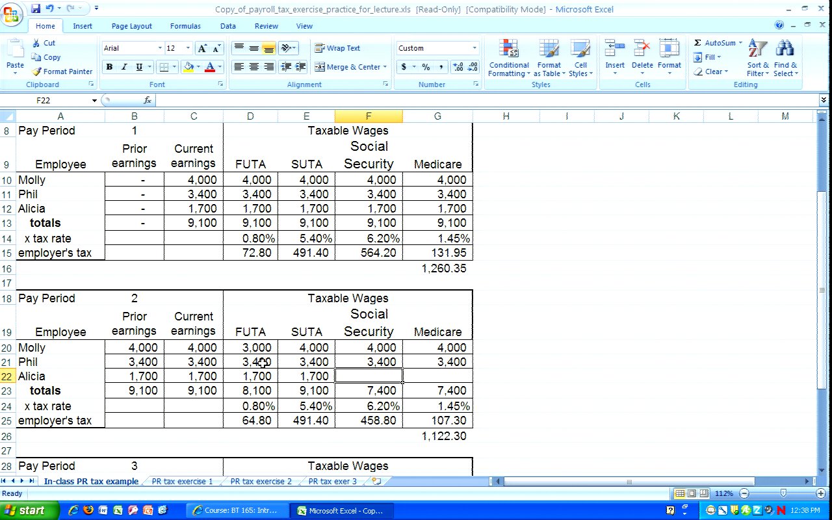Toggle Bold formatting
832x520 pixels.
[x=109, y=67]
